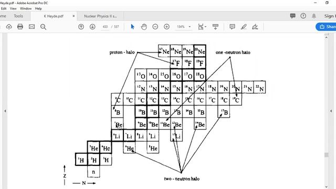Screen dimensions: 336x189
Task: Select the K Heyde.pdf tab
Action: coord(54,16)
